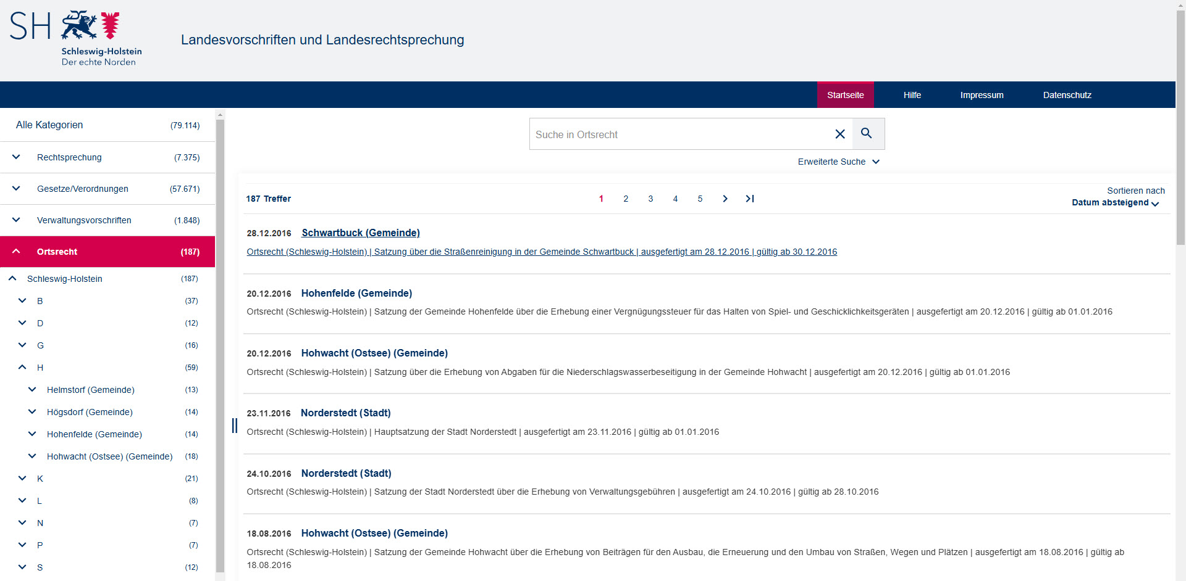Screen dimensions: 1186x581
Task: Expand Hohenfelde (Gemeinde) tree chevron
Action: click(32, 434)
